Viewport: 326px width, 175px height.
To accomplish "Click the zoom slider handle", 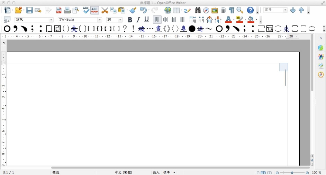I will pos(292,173).
